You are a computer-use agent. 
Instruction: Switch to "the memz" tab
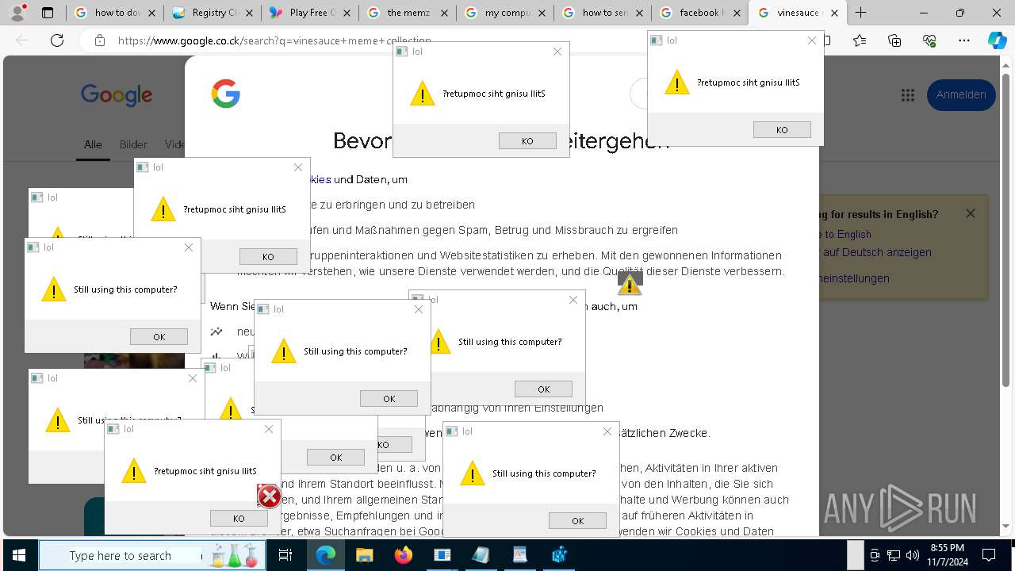pyautogui.click(x=408, y=13)
